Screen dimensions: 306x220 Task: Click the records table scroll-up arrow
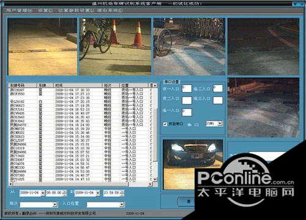155,86
